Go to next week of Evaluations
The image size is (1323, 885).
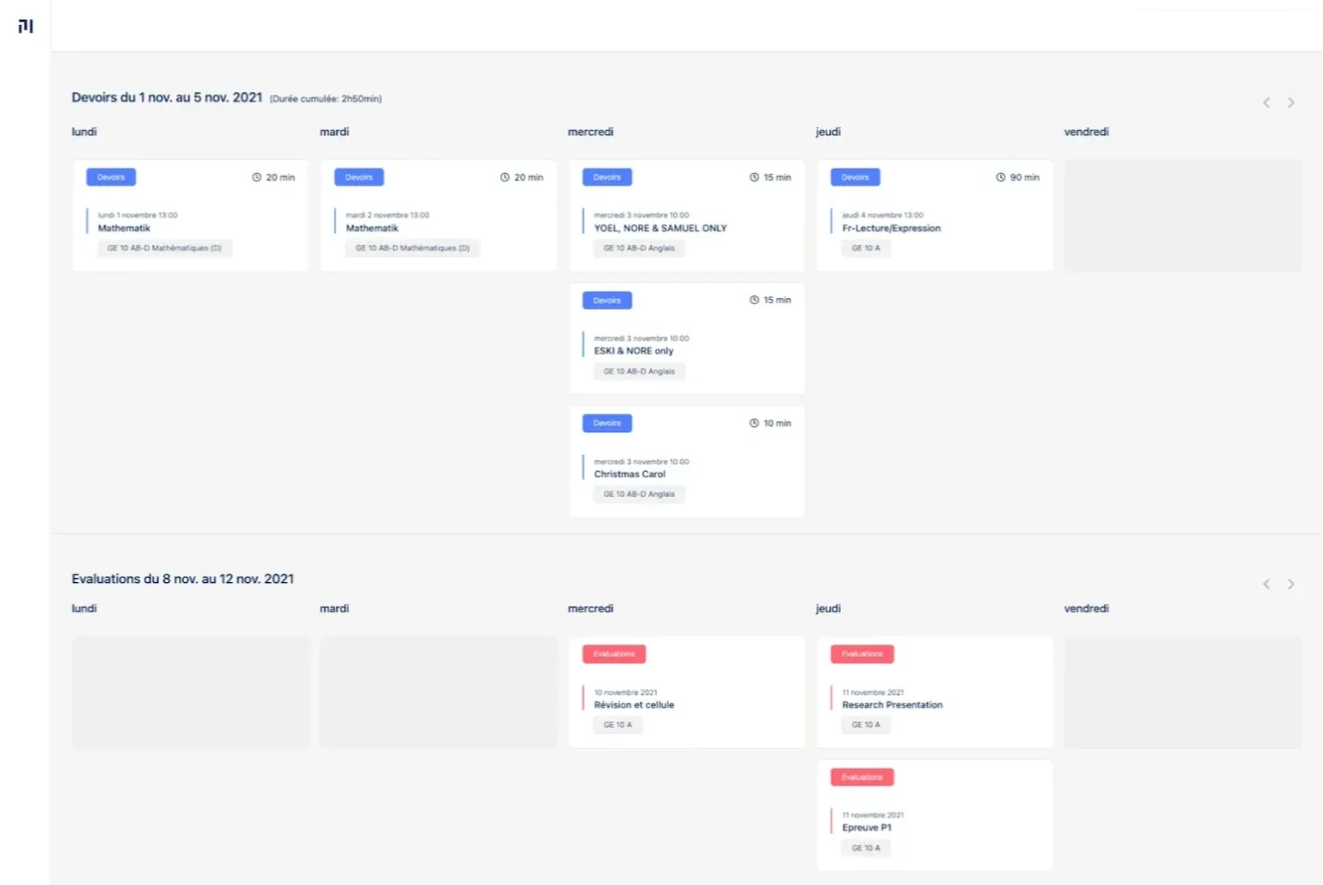[1291, 584]
